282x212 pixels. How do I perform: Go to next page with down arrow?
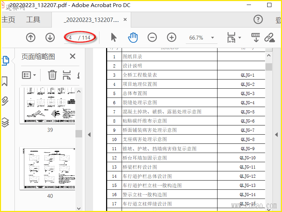pos(50,38)
